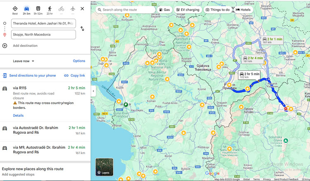
Task: Open the Leave now dropdown
Action: click(x=24, y=61)
